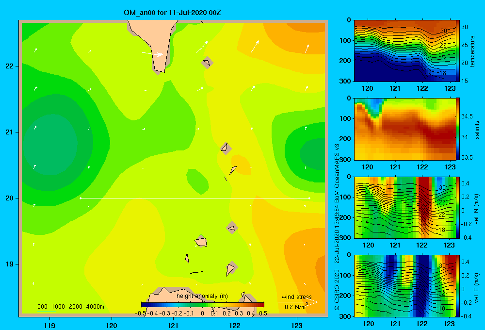Click contour label 18 in temperature panel
Image resolution: width=485 pixels, height=330 pixels.
tap(443, 73)
